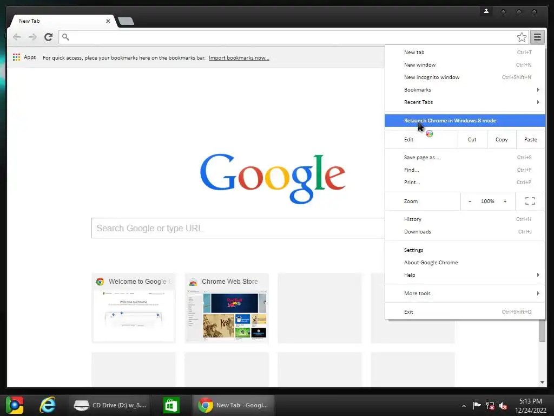Show hidden system tray icons
This screenshot has width=554, height=416.
coord(464,406)
